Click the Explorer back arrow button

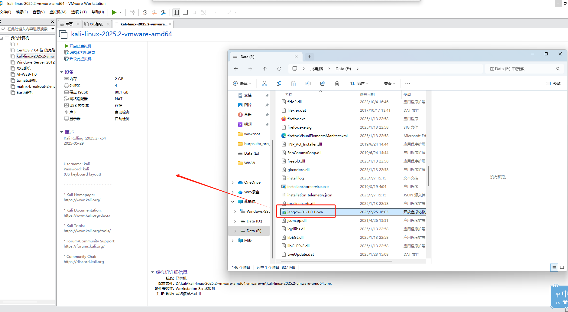236,69
